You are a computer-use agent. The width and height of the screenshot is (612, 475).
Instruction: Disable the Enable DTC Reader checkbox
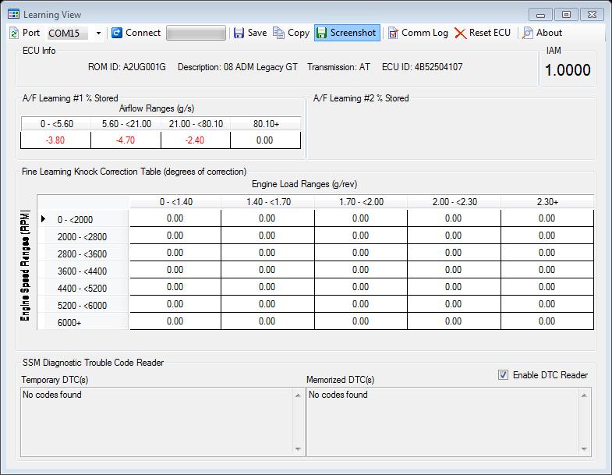tap(504, 375)
